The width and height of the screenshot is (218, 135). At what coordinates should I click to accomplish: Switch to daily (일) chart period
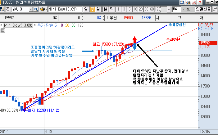point(86,9)
